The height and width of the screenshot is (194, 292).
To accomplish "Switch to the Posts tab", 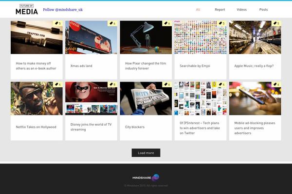I will (263, 10).
